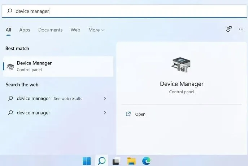
Task: Click the large Device Manager icon in preview
Action: tap(181, 65)
